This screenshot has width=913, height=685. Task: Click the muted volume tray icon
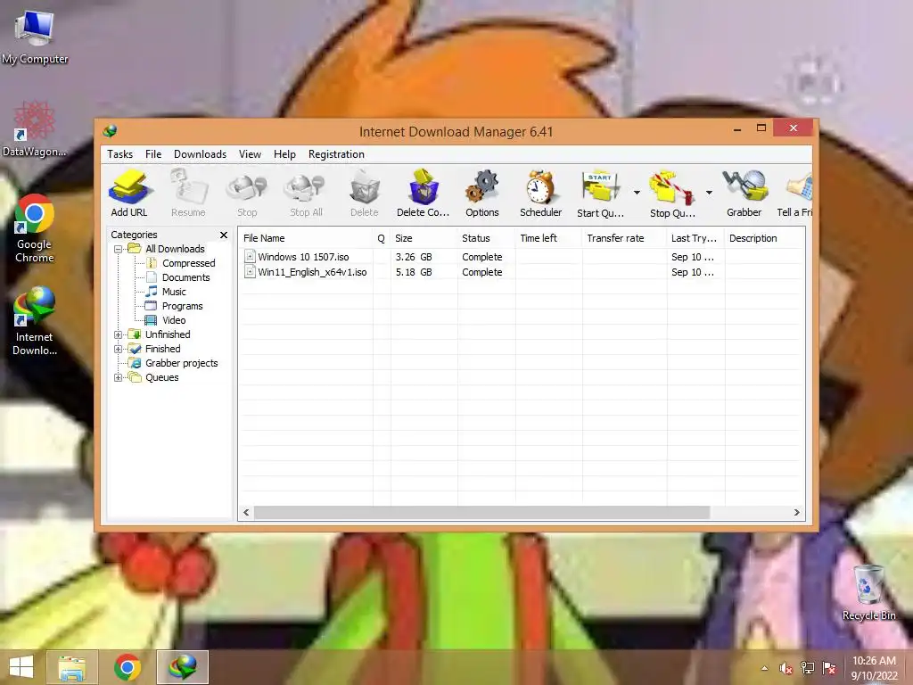pyautogui.click(x=786, y=669)
